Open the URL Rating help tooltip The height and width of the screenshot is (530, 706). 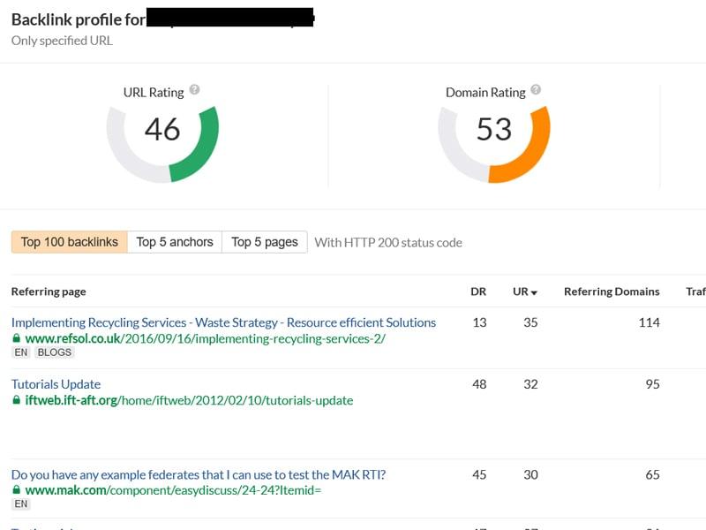pos(196,91)
